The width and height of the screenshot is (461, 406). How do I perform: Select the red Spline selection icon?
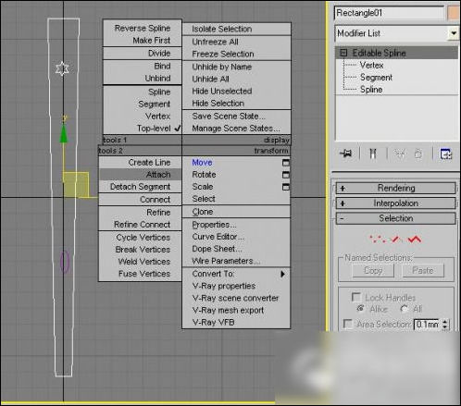415,239
